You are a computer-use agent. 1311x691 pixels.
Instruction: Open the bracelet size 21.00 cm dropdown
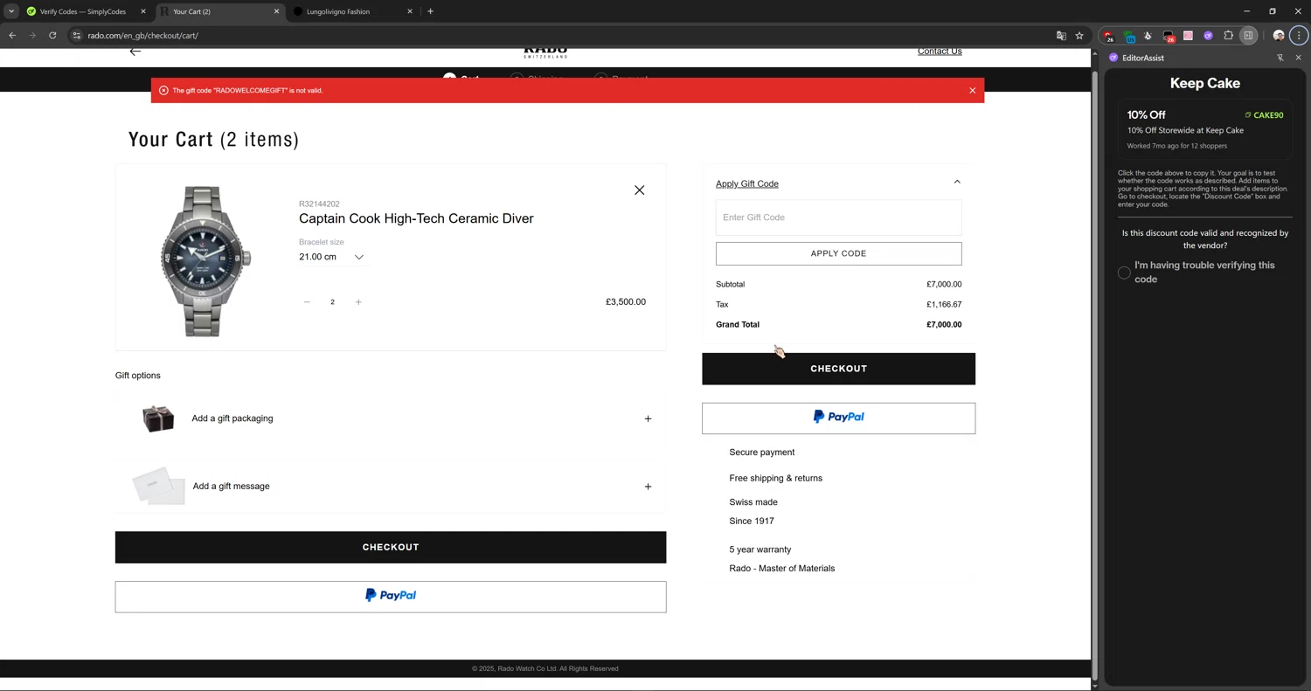(x=331, y=257)
